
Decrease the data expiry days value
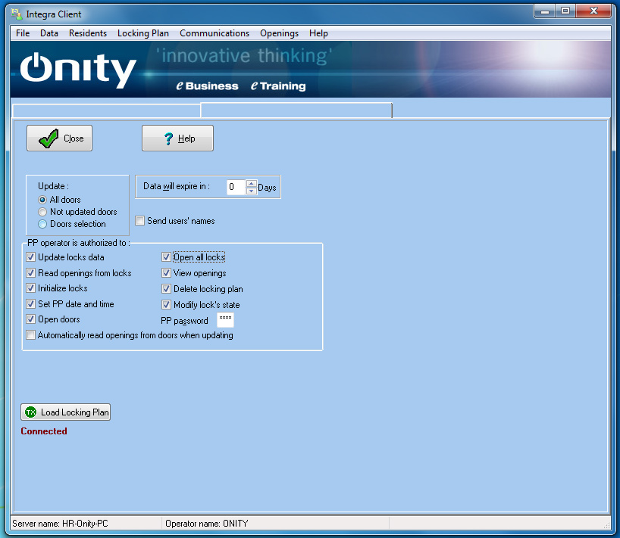[252, 191]
